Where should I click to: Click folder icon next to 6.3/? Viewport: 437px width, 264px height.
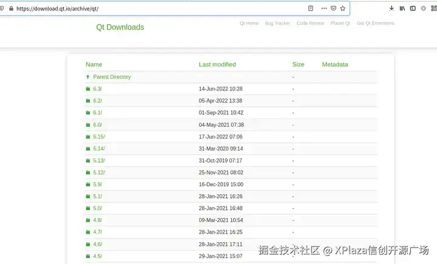(88, 89)
